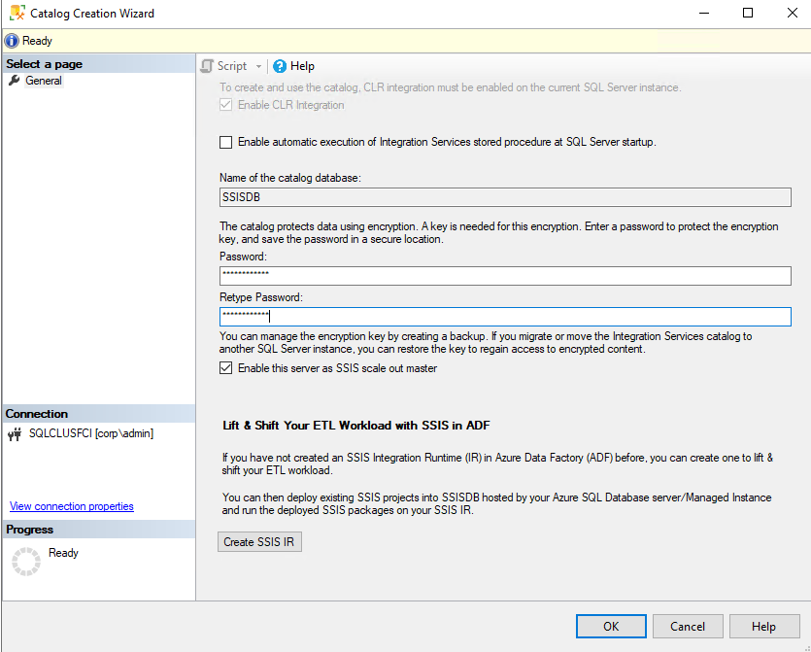811x652 pixels.
Task: Click inside the Password field
Action: [x=505, y=275]
